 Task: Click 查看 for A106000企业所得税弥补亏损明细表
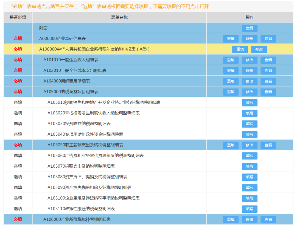click(268, 219)
